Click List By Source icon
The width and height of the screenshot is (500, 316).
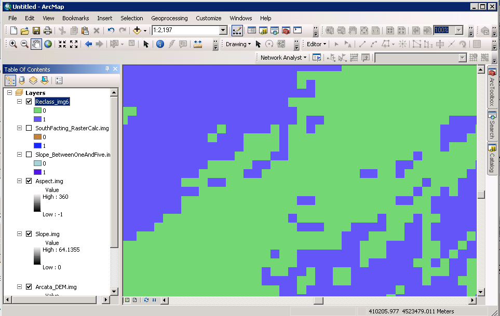click(22, 80)
